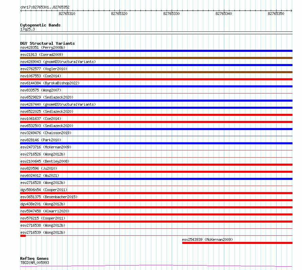Screen dimensions: 302x270
Task: Open esv2716538 (Wong2012b) entry
Action: (43, 225)
